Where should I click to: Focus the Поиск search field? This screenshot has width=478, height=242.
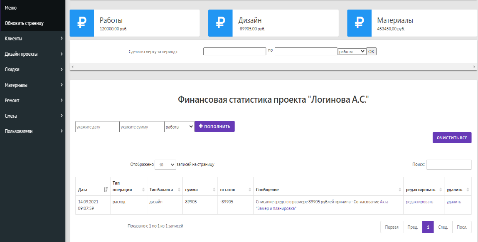(449, 165)
